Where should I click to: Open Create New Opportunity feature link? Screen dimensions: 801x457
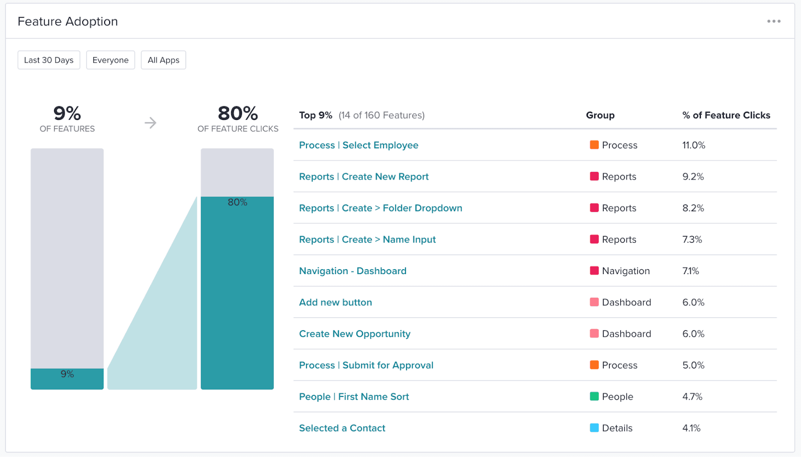(x=354, y=334)
